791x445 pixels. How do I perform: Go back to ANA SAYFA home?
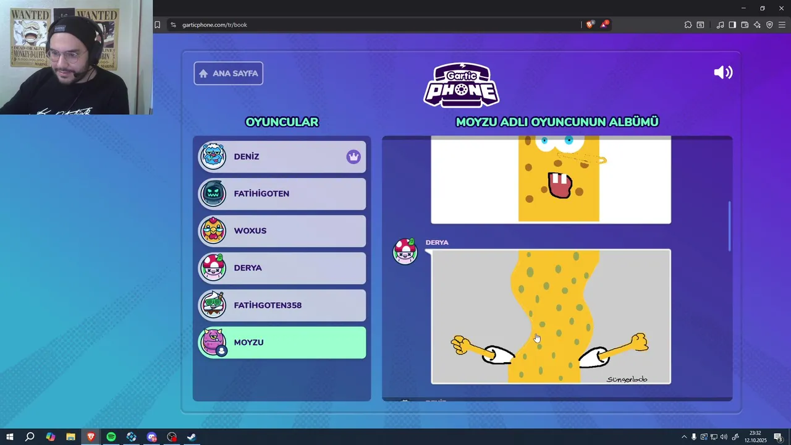(x=229, y=73)
